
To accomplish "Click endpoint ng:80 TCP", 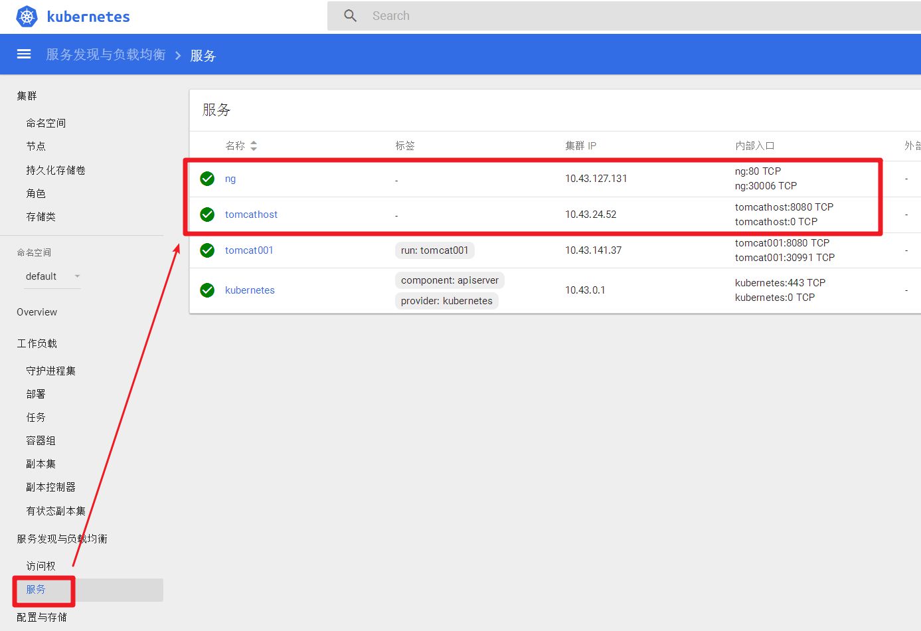I will click(758, 171).
